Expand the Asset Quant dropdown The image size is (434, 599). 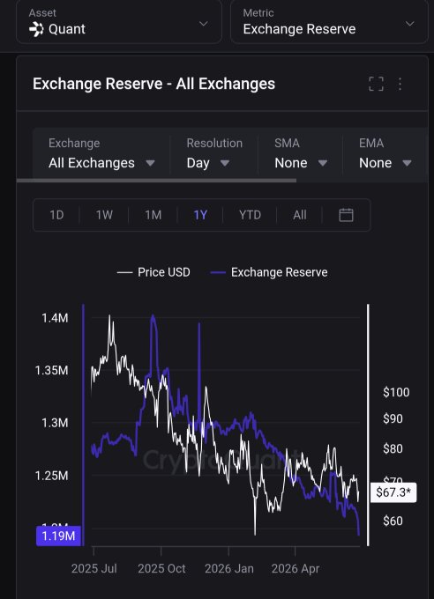tap(119, 21)
